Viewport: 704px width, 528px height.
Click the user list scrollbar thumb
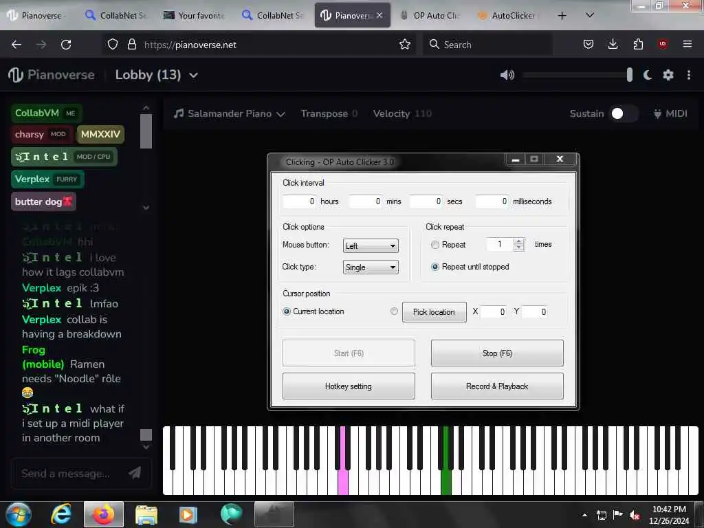tap(146, 131)
